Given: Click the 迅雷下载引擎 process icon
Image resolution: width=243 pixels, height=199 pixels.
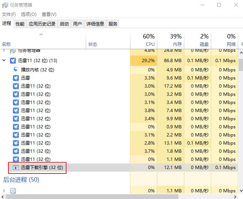Looking at the screenshot, I should [x=16, y=168].
